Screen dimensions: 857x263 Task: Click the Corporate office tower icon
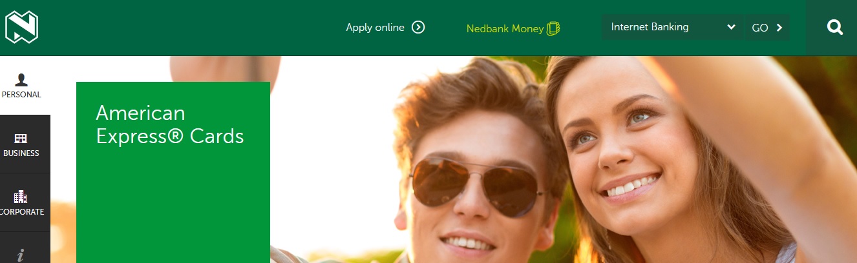(x=21, y=197)
